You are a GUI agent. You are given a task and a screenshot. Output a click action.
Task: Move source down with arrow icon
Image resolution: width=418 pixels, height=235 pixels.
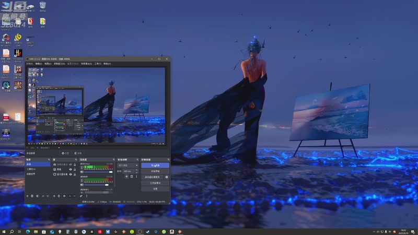[x=75, y=196]
